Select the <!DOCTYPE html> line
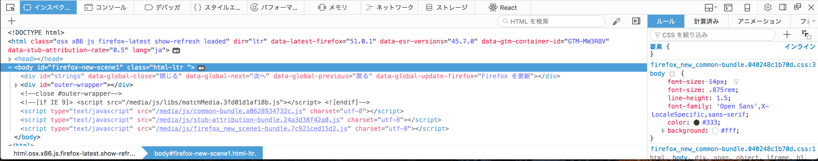The width and height of the screenshot is (818, 161). (x=36, y=32)
